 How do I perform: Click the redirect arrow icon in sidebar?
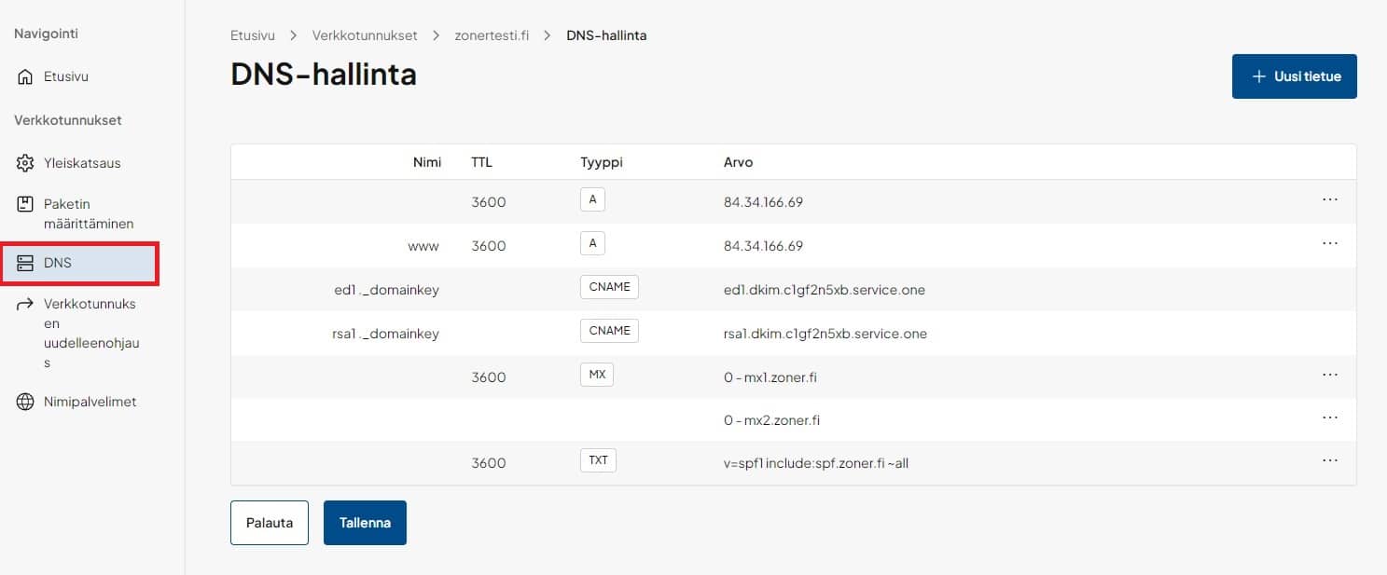click(x=25, y=305)
